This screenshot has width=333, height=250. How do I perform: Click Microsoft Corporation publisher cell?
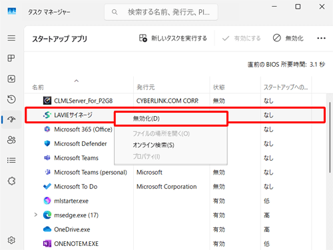coord(166,187)
